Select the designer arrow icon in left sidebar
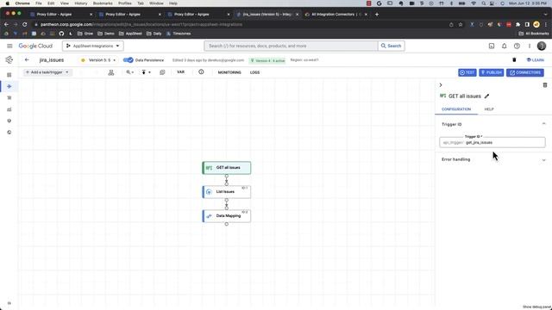552x310 pixels. tap(9, 86)
